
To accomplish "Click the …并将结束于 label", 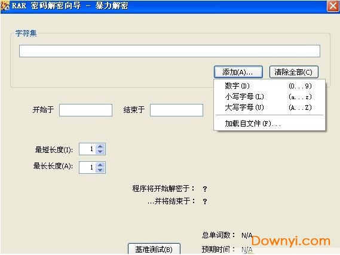I will pos(171,201).
